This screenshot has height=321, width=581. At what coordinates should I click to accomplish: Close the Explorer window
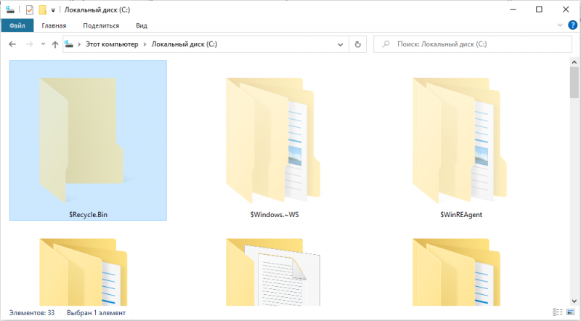pyautogui.click(x=566, y=9)
